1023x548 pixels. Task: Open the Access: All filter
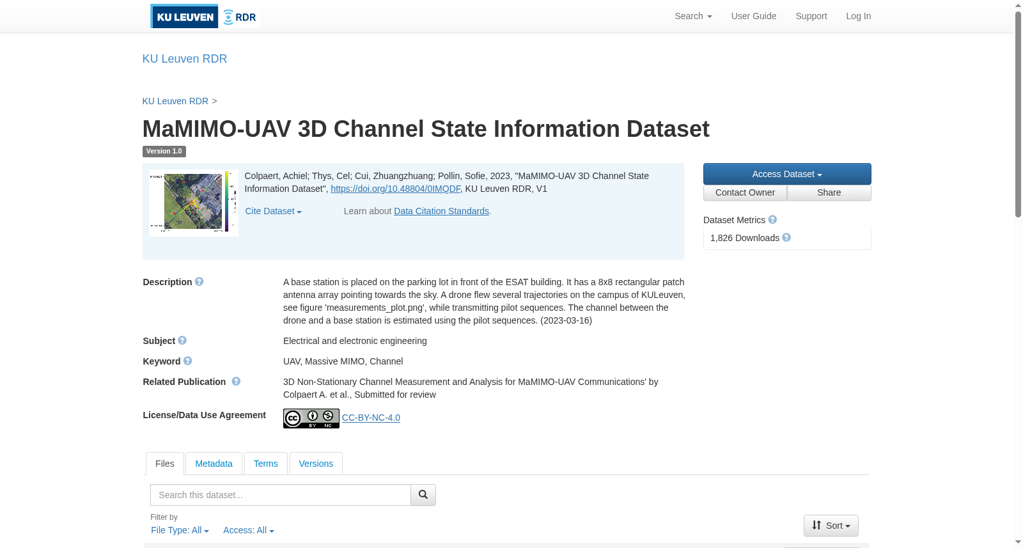(x=248, y=530)
